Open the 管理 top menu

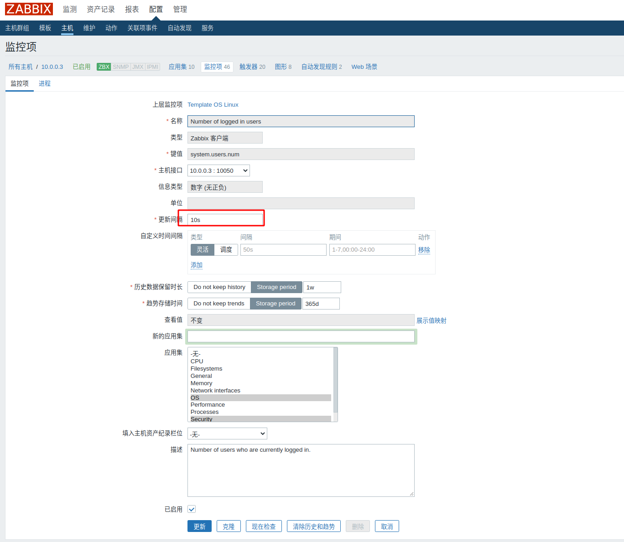click(x=180, y=10)
